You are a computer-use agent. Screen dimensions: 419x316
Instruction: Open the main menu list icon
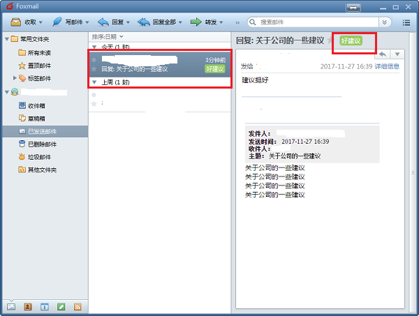click(406, 23)
